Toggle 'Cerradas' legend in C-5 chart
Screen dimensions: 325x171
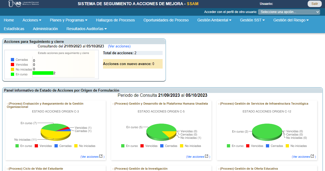click(169, 146)
